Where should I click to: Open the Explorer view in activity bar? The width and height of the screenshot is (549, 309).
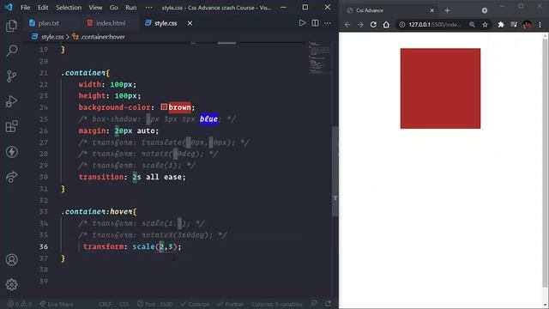click(11, 26)
